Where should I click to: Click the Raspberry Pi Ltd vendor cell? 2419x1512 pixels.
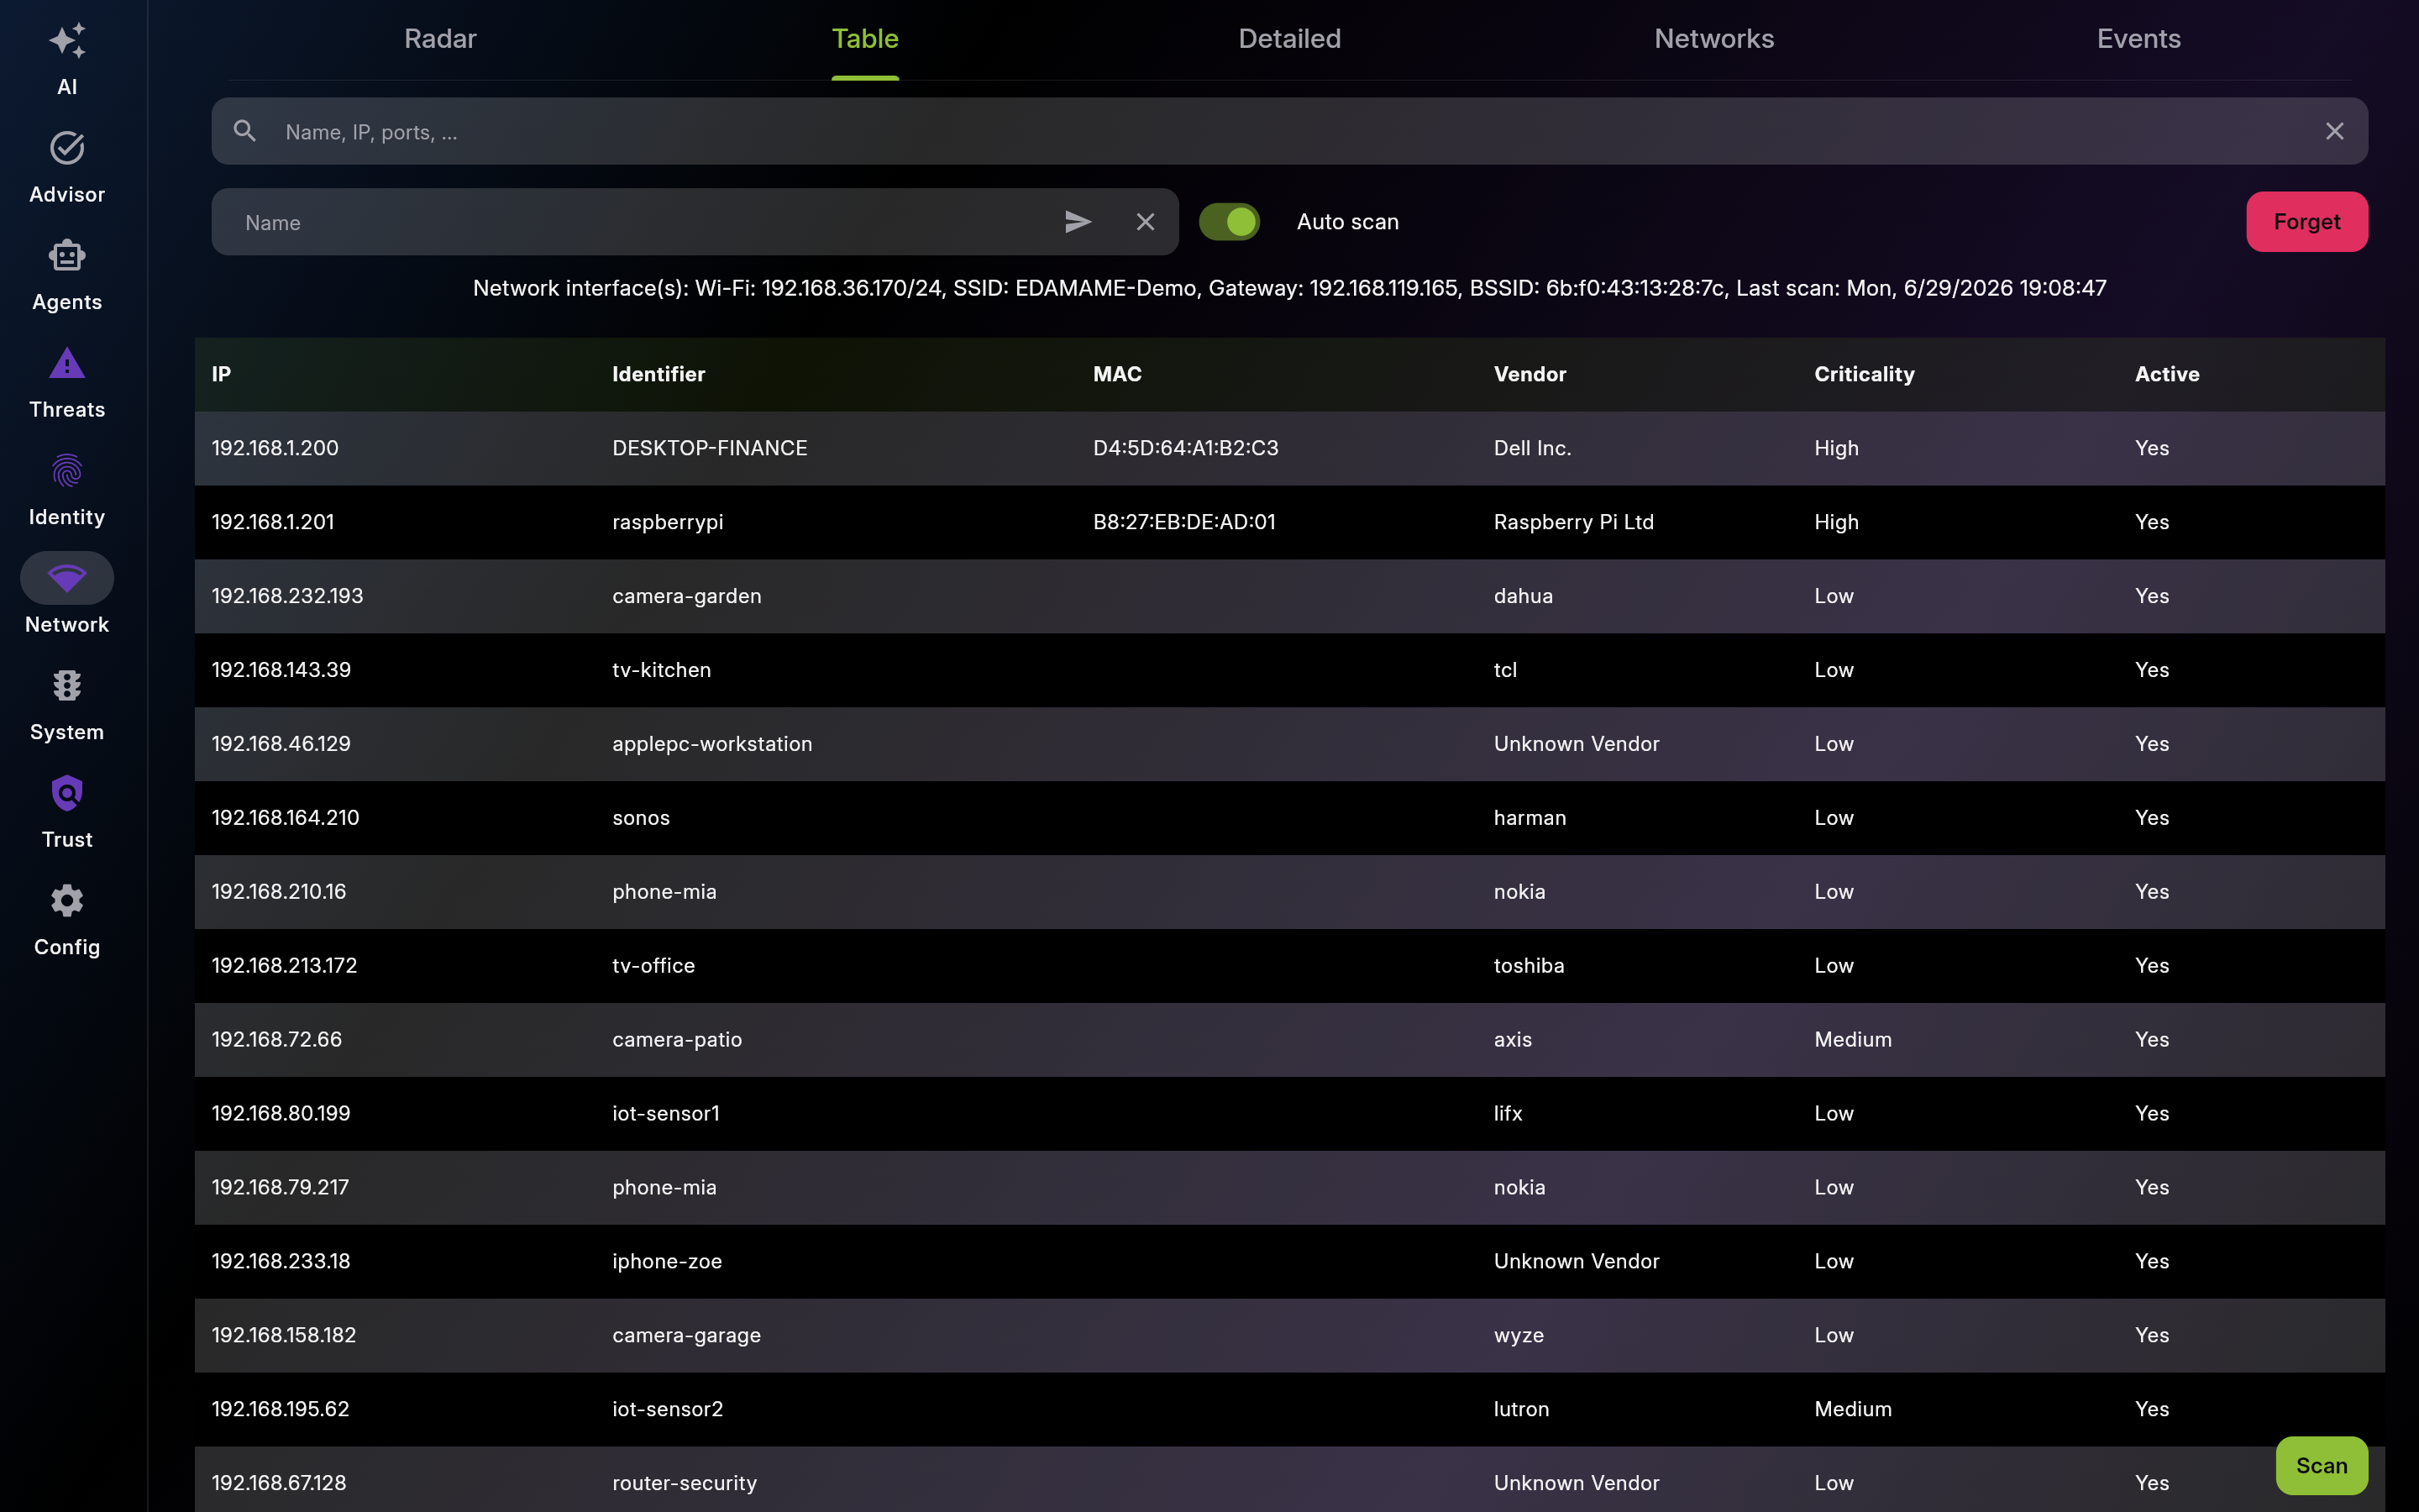point(1573,522)
